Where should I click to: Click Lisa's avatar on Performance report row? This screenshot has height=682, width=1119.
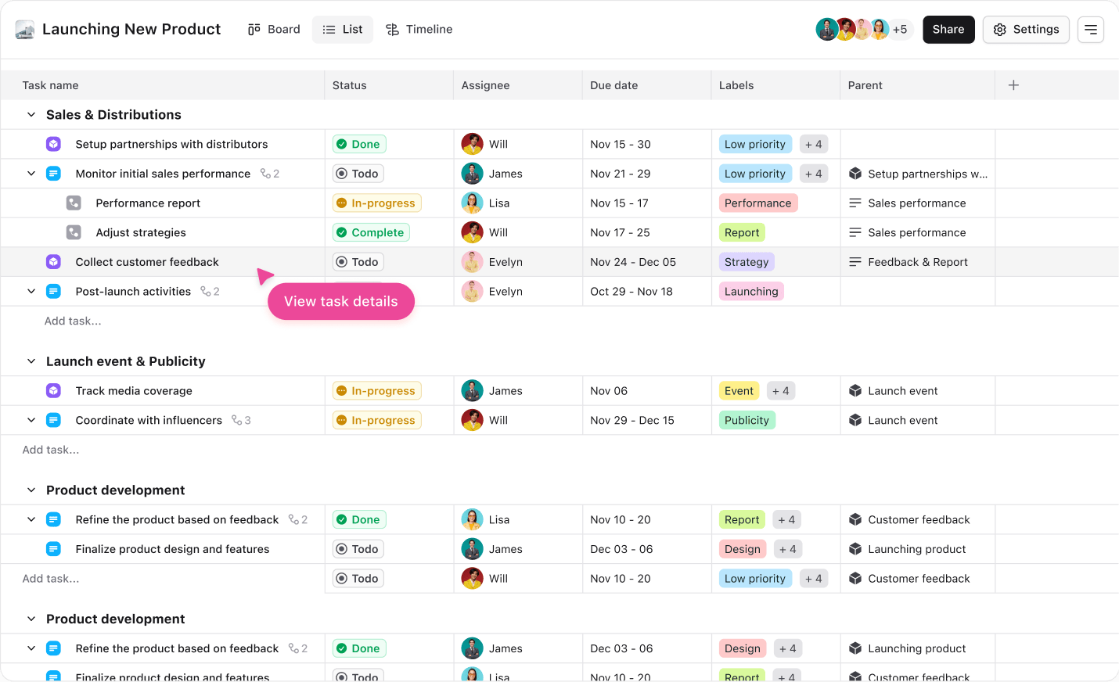coord(472,203)
